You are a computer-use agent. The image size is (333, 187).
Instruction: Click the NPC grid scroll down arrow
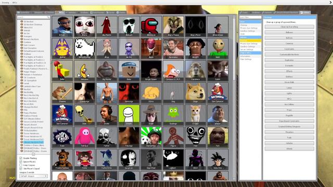click(234, 179)
